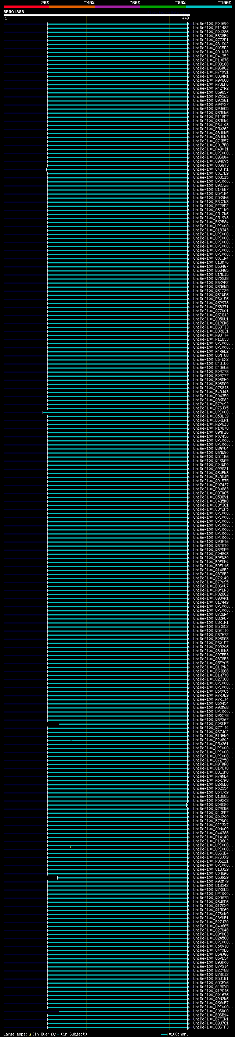Pick the UniRef100_Q9ZSW1 label
Viewport: 235px width, 1037px height.
(210, 101)
